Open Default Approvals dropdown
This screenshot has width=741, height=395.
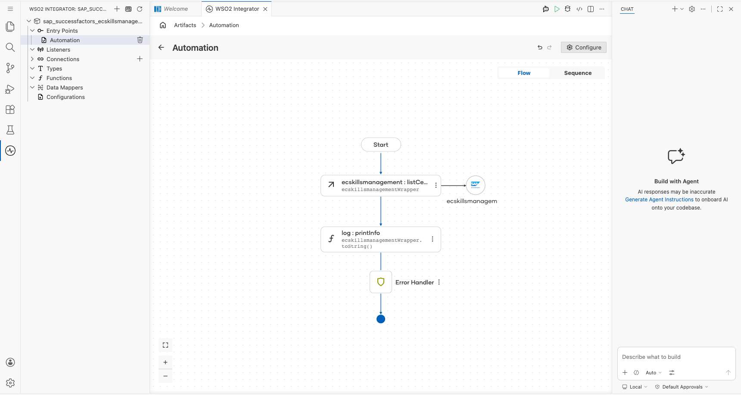tap(682, 387)
